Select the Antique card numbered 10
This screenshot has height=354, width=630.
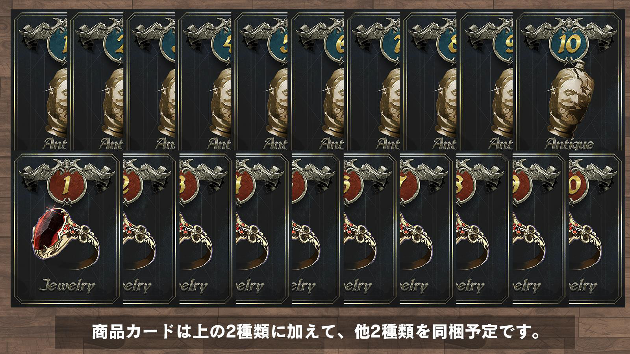pyautogui.click(x=569, y=80)
